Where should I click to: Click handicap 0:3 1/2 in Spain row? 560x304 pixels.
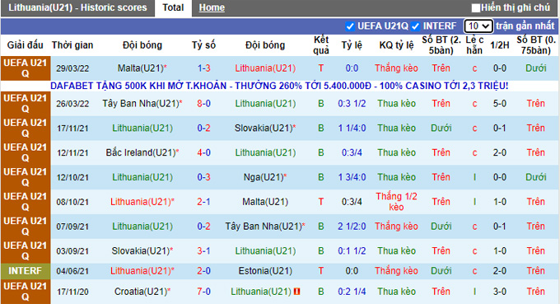click(352, 104)
